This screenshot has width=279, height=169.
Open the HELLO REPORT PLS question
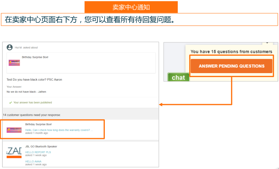coord(38,152)
